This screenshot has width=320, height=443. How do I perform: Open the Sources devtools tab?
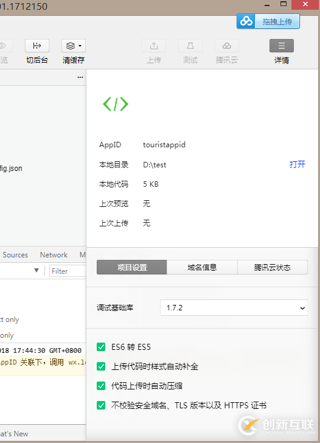tap(15, 255)
